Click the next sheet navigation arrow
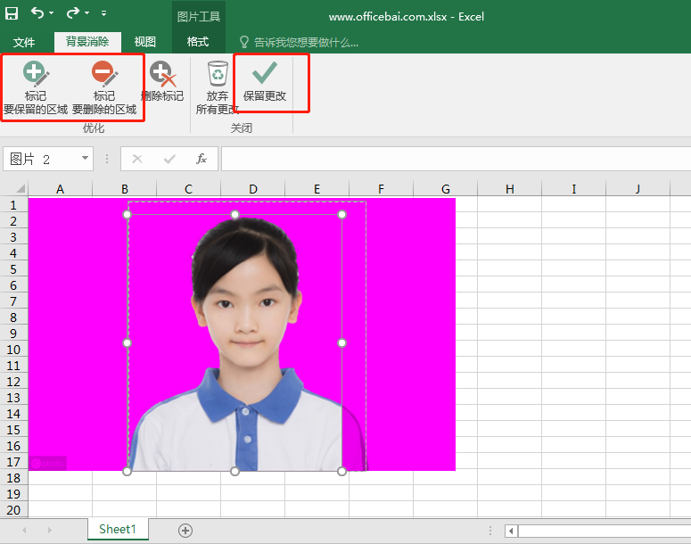This screenshot has height=544, width=691. [49, 531]
